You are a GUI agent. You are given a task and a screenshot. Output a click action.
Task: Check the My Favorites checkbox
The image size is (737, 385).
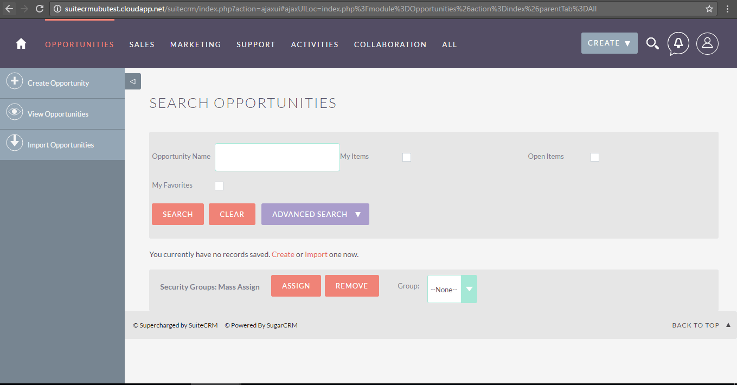[219, 186]
